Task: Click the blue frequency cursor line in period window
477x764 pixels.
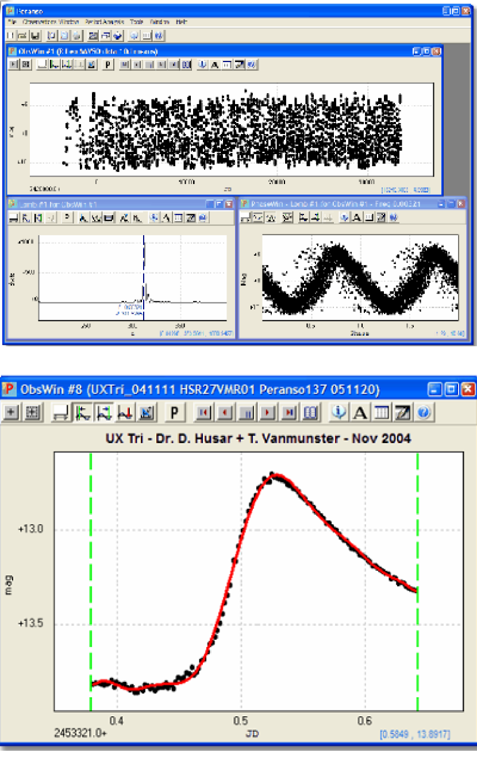Action: pyautogui.click(x=144, y=270)
